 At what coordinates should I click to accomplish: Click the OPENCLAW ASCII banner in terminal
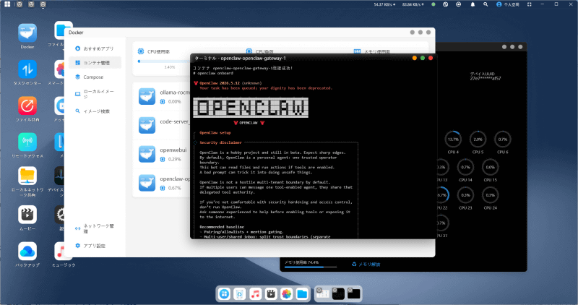[251, 108]
